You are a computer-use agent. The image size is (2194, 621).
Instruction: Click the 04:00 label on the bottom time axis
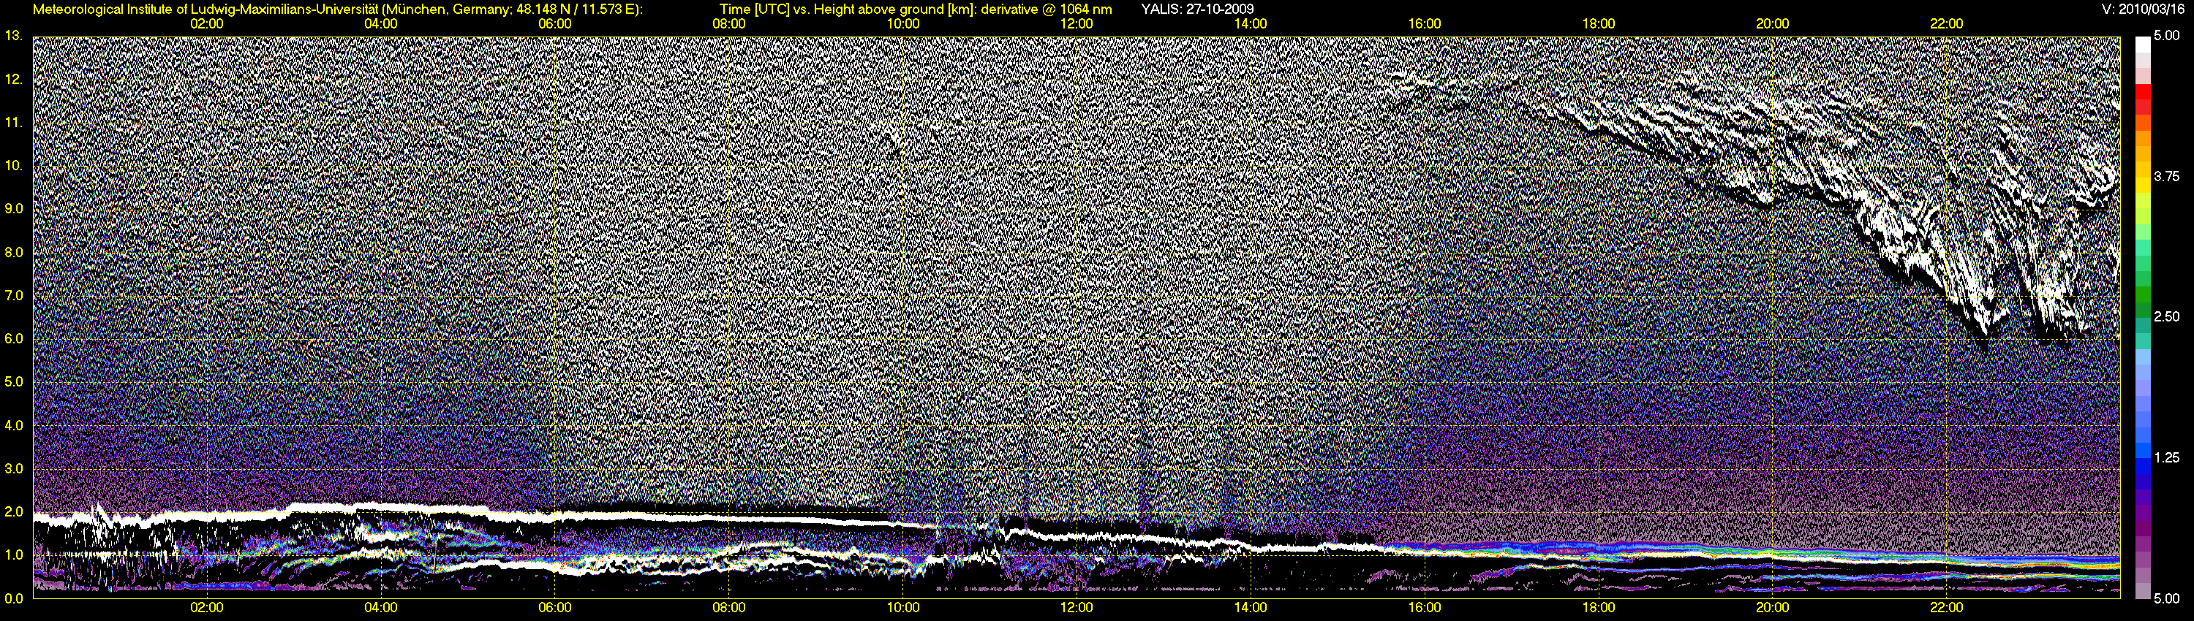click(381, 607)
